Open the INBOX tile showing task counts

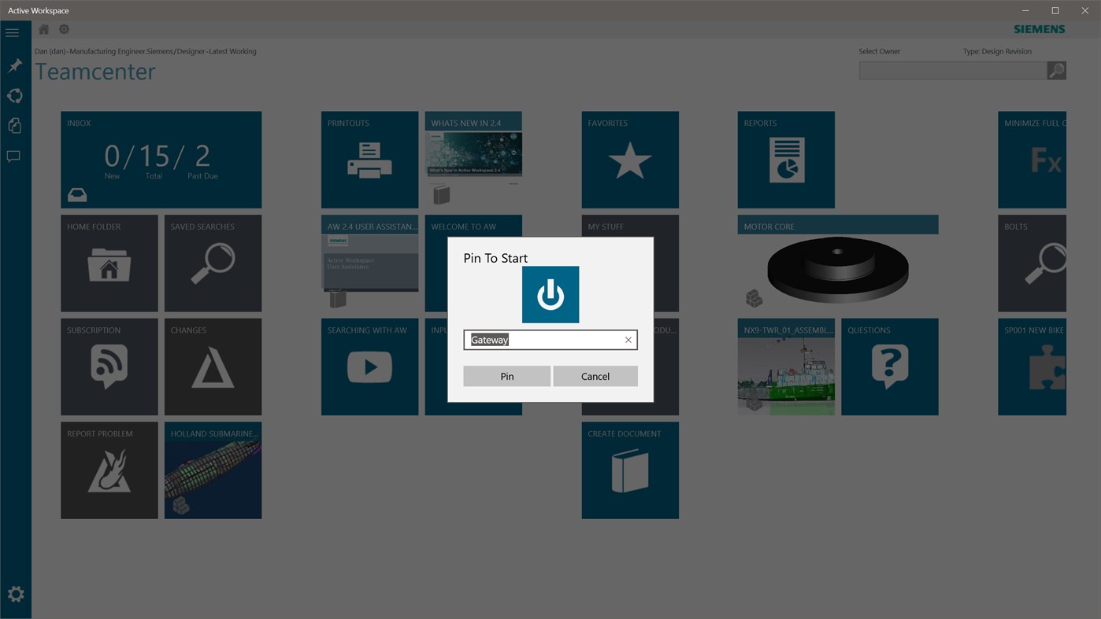pos(161,159)
